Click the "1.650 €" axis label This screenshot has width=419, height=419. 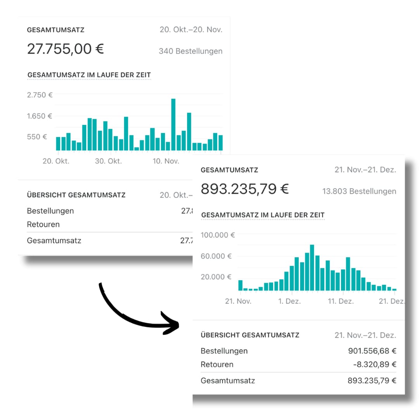(x=40, y=116)
